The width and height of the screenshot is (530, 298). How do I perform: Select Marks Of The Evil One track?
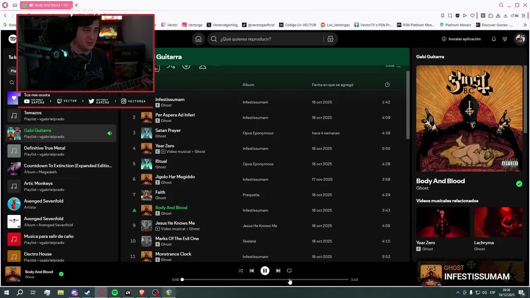coord(177,238)
